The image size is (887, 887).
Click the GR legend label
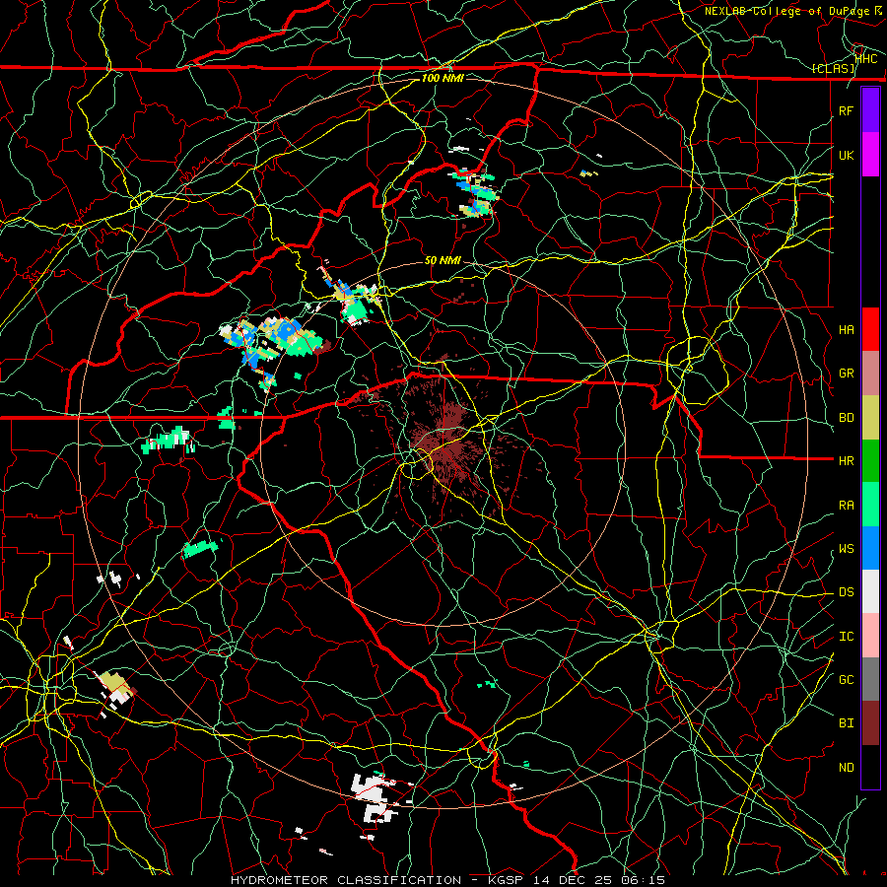846,374
